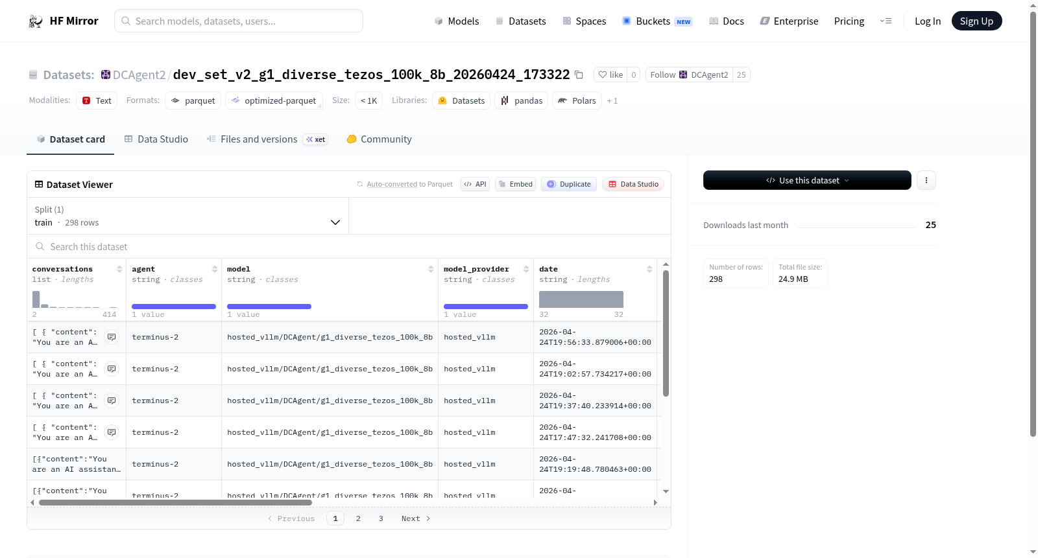Click the DCAgent2 organization avatar icon
This screenshot has height=558, width=1038.
[x=106, y=75]
